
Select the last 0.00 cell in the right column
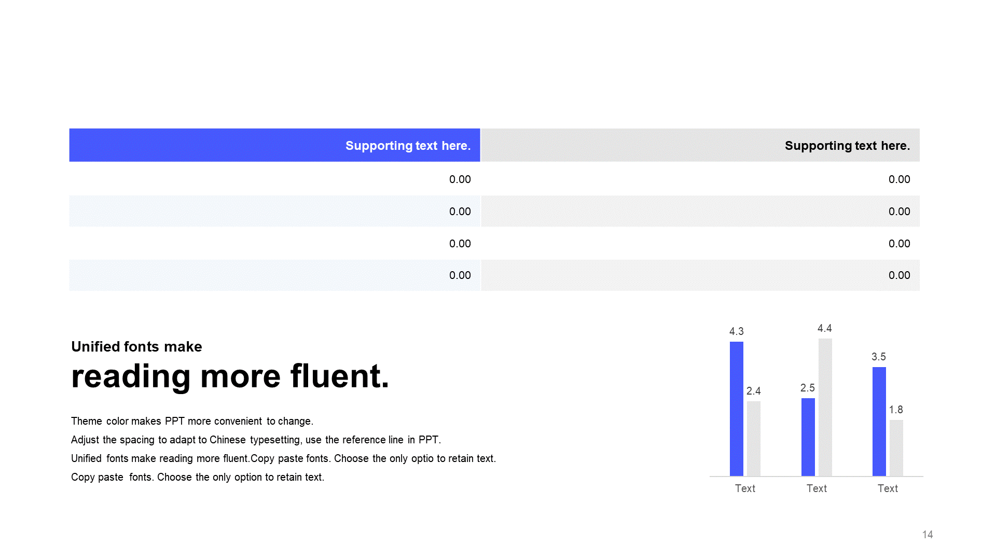click(700, 275)
